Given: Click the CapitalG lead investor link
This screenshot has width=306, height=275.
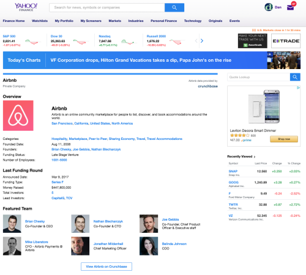Looking at the screenshot, I should click(58, 198).
